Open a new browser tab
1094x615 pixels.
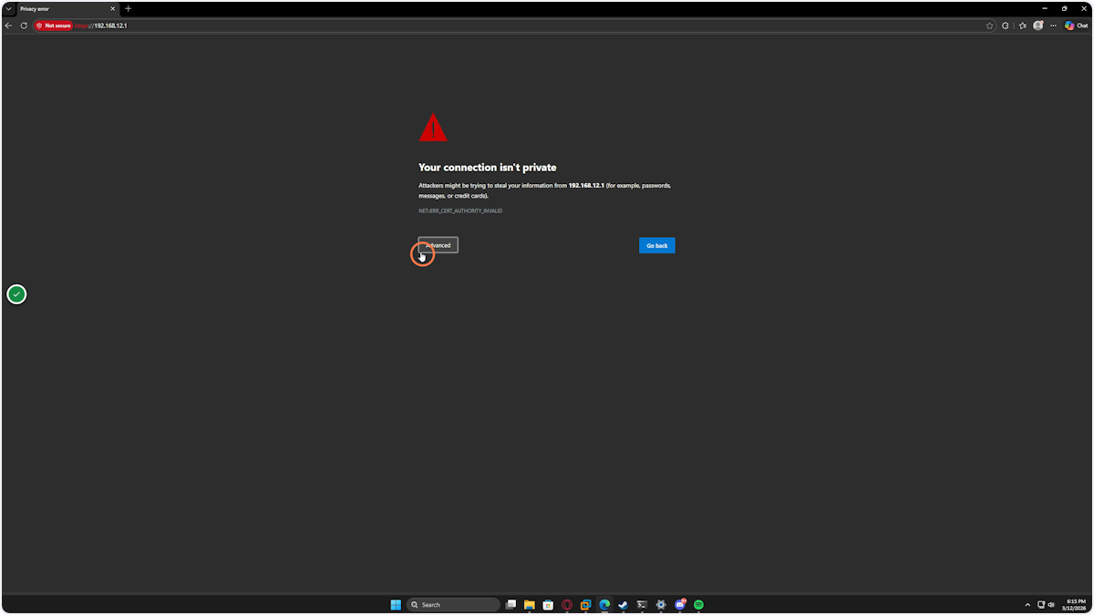128,8
